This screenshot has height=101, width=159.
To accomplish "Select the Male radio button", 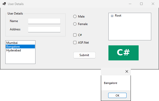I will coord(75,17).
